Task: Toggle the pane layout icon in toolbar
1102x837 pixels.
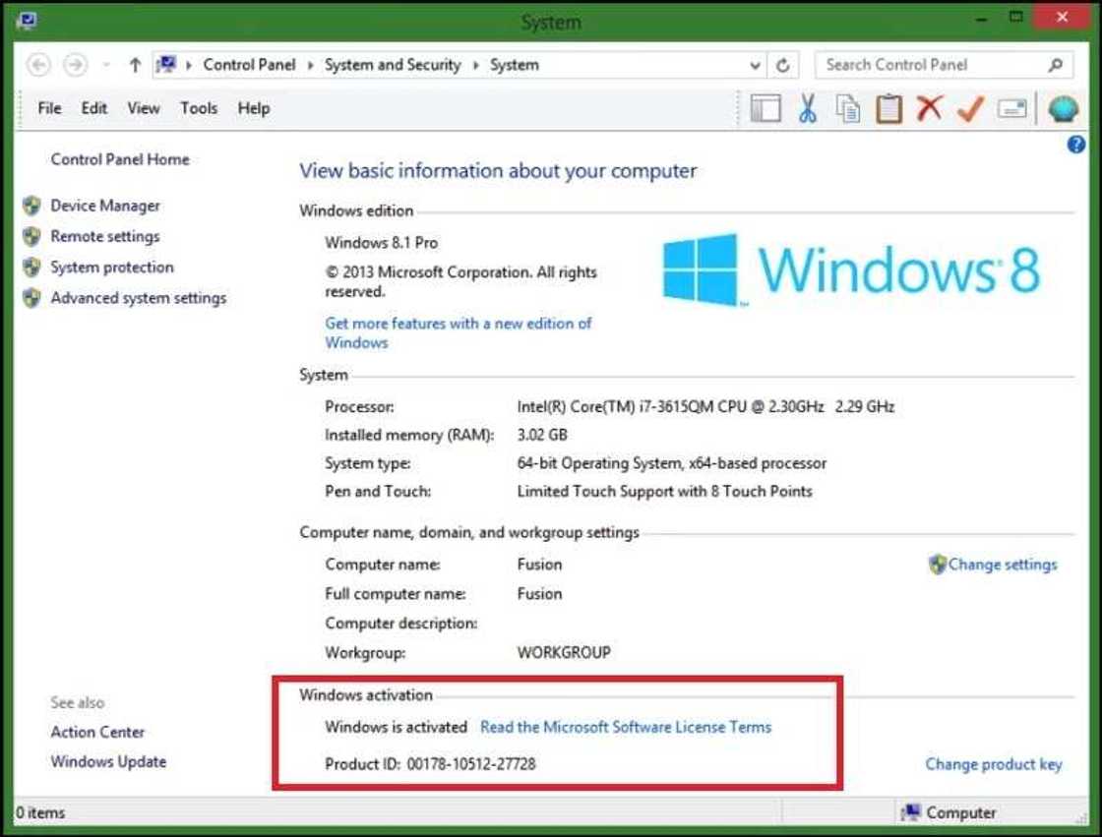Action: (765, 108)
